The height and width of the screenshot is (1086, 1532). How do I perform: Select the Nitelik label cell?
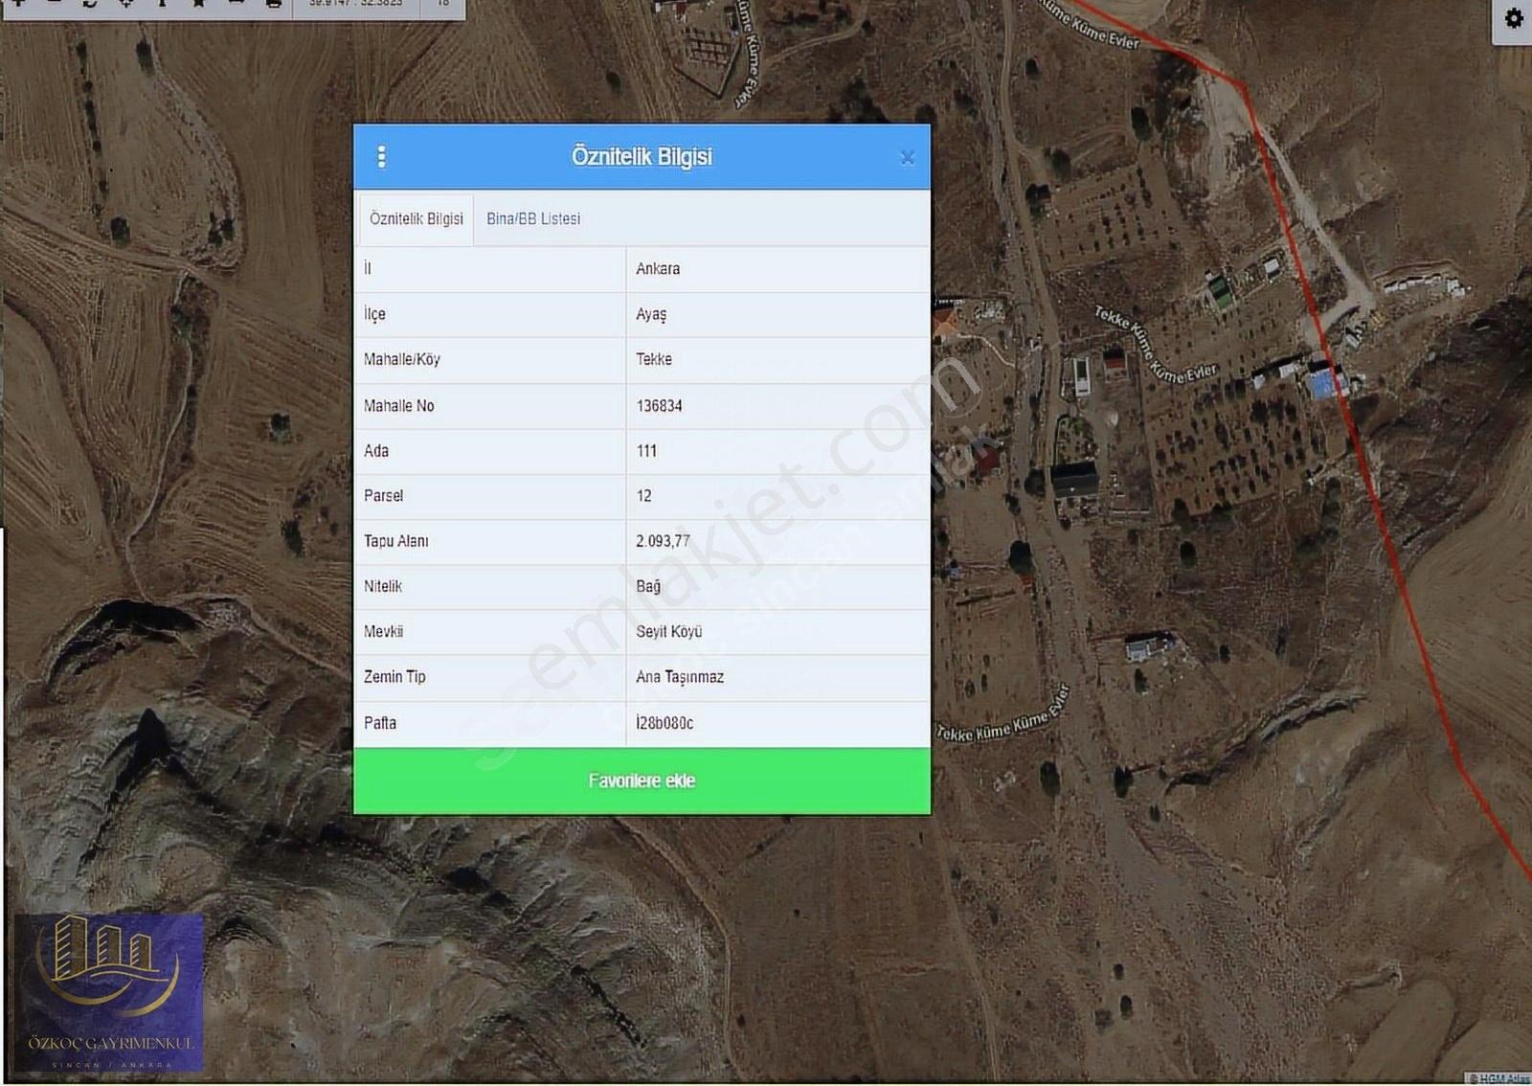pos(490,586)
